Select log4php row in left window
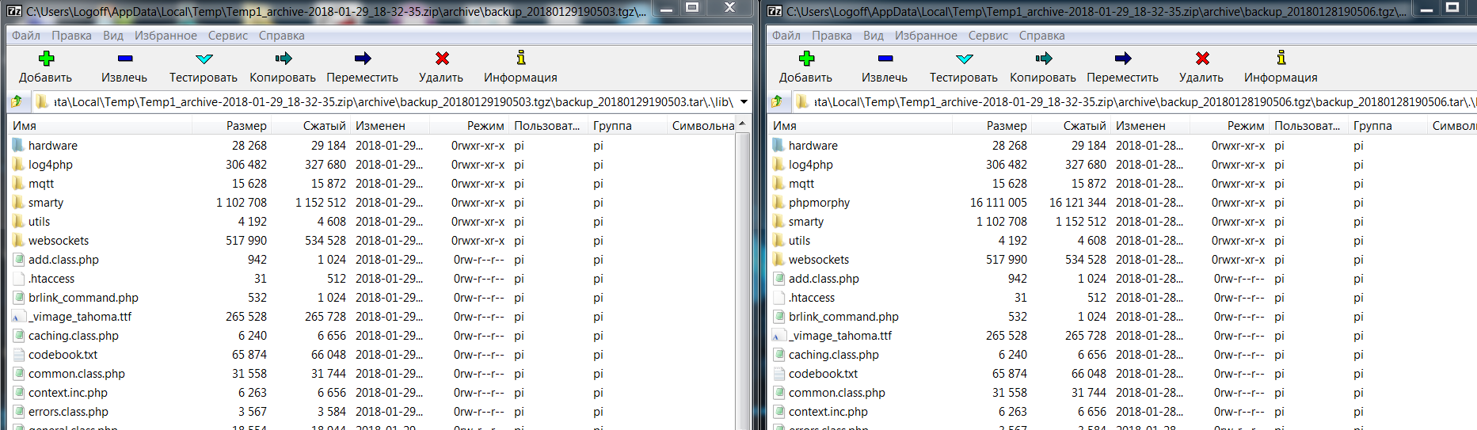Image resolution: width=1477 pixels, height=430 pixels. click(x=372, y=164)
